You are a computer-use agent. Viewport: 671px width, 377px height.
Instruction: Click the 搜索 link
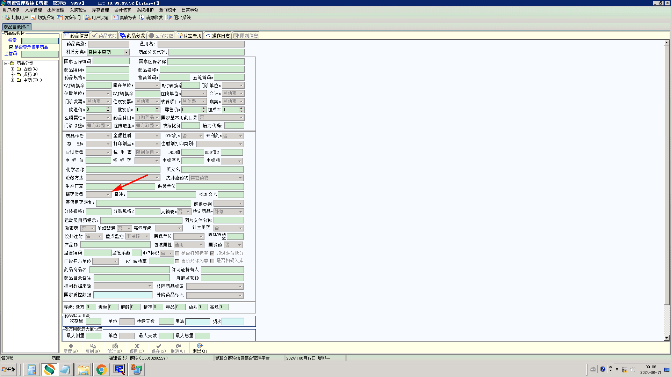point(12,40)
